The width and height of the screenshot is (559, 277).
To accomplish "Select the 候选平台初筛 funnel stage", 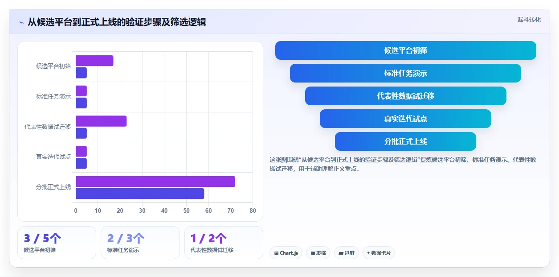I will pos(406,50).
